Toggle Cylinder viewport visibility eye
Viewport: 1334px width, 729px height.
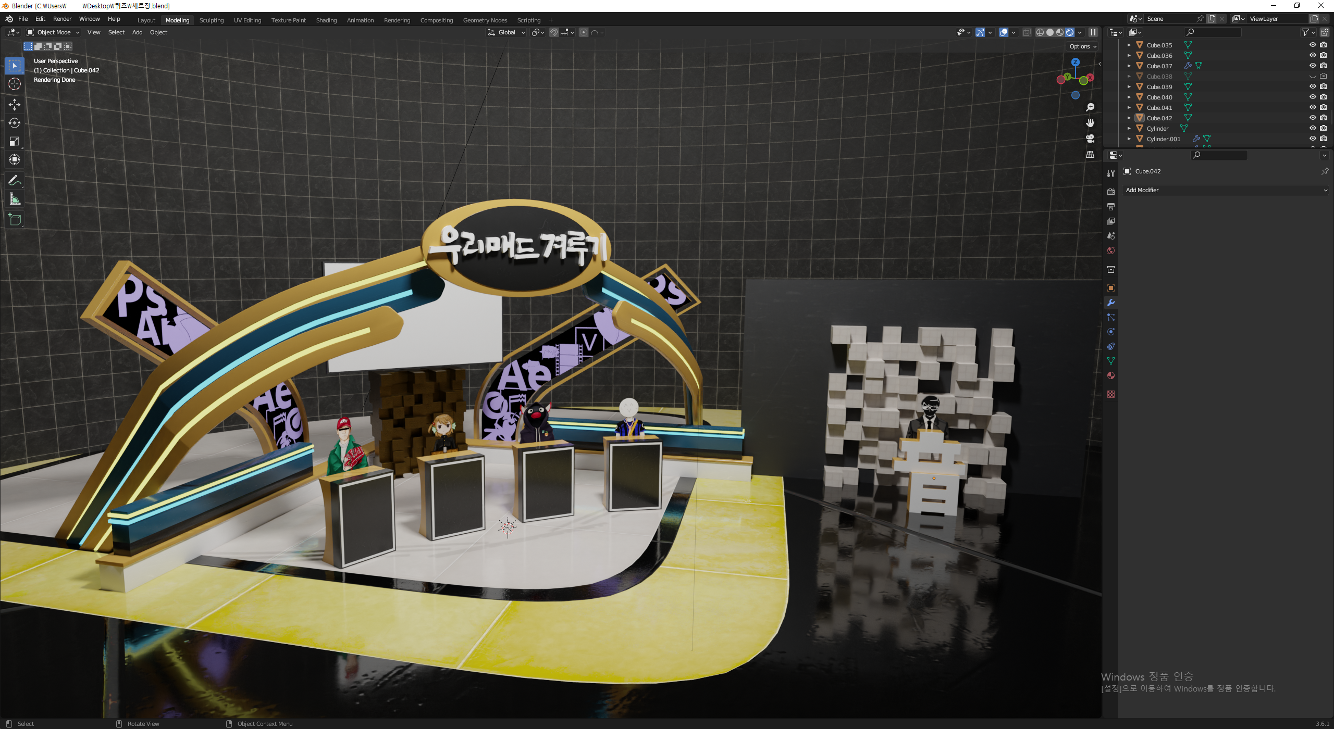(1313, 129)
